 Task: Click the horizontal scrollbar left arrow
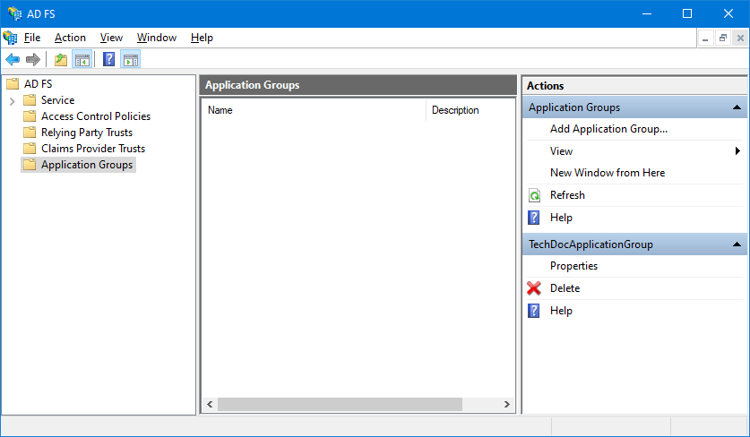[210, 405]
